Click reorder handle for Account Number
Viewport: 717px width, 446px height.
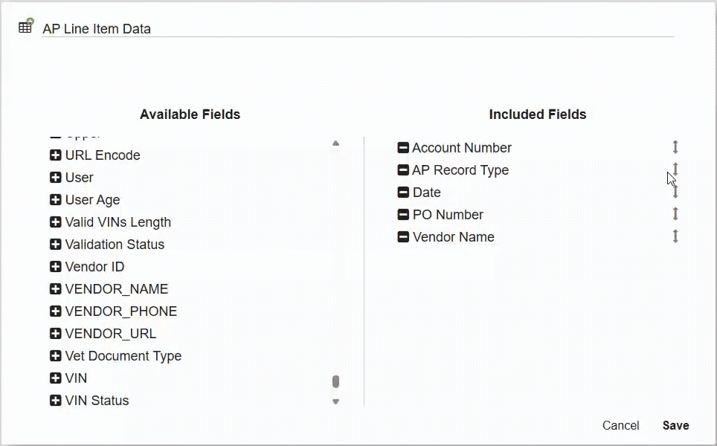[675, 147]
